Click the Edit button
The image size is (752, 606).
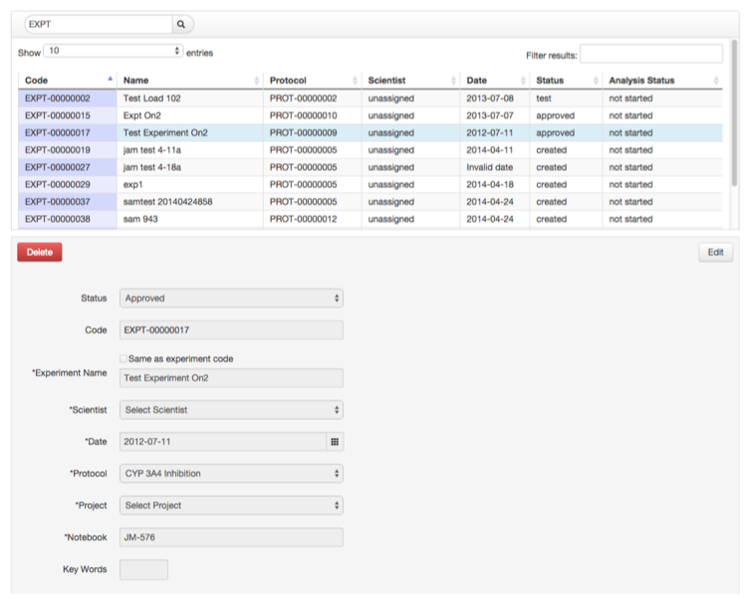715,252
